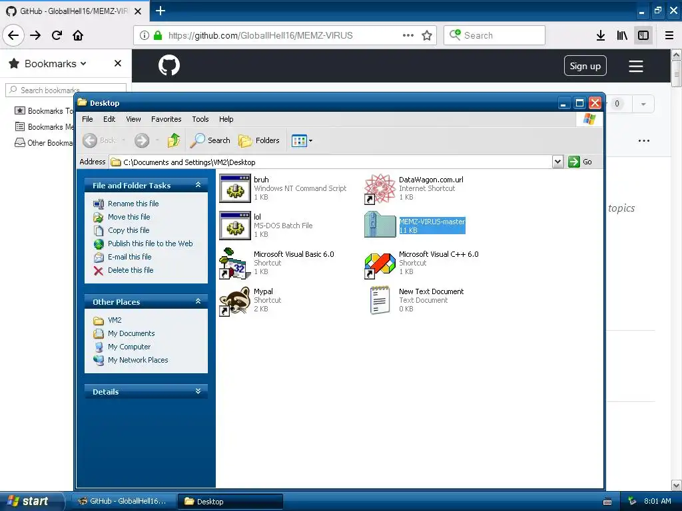
Task: Open a new Firefox tab
Action: pyautogui.click(x=160, y=11)
